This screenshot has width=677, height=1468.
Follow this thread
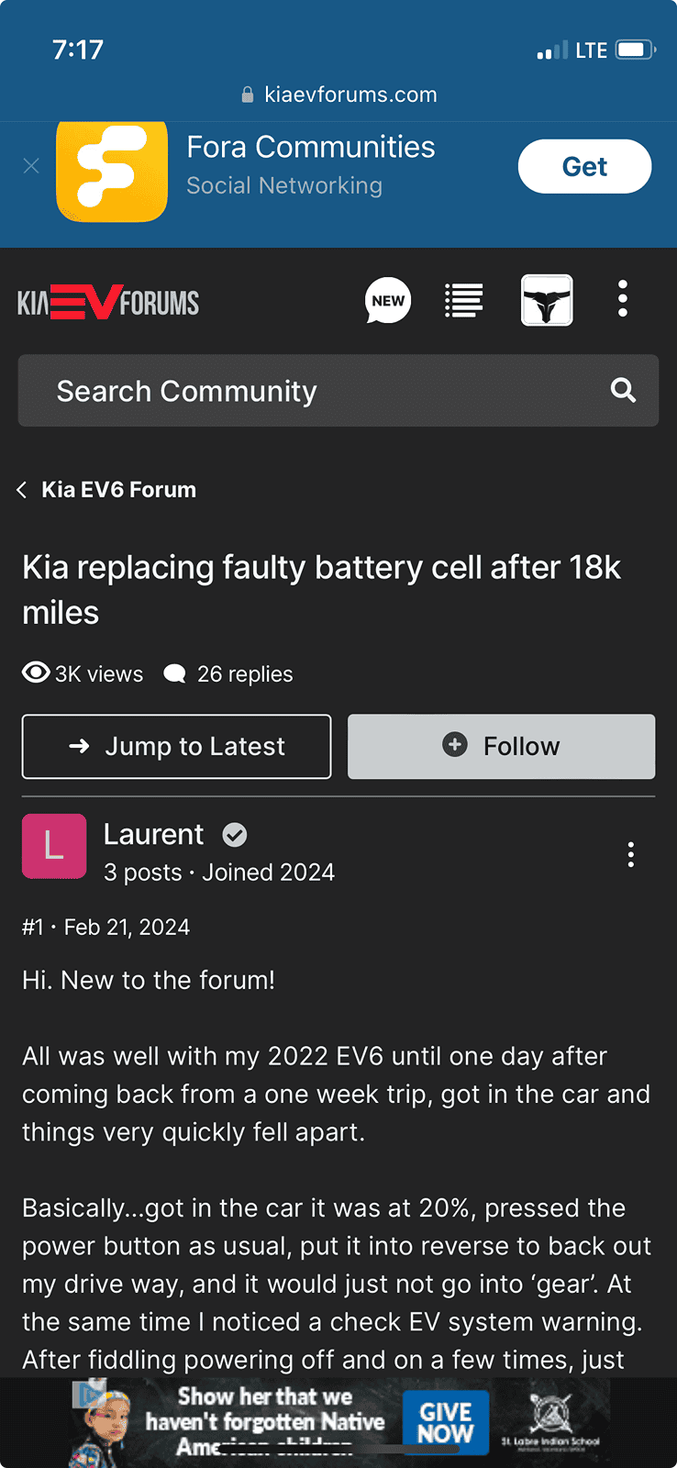501,747
